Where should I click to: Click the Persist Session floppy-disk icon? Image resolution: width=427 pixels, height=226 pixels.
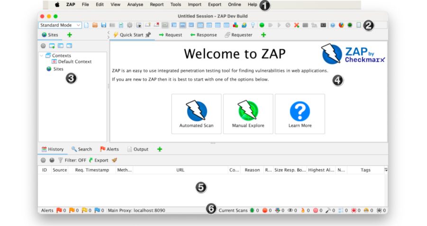click(103, 25)
